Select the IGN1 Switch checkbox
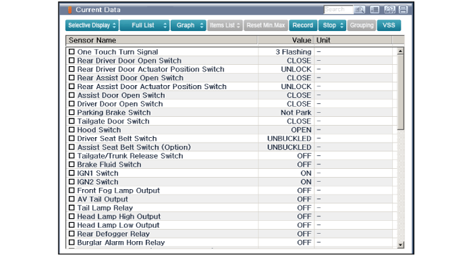 pos(72,173)
